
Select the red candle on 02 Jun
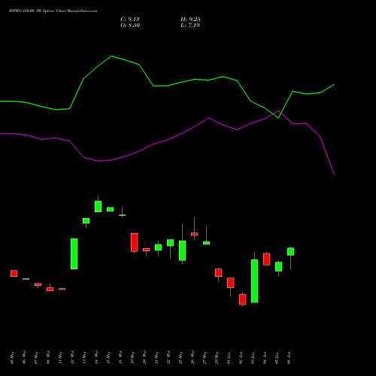click(243, 299)
